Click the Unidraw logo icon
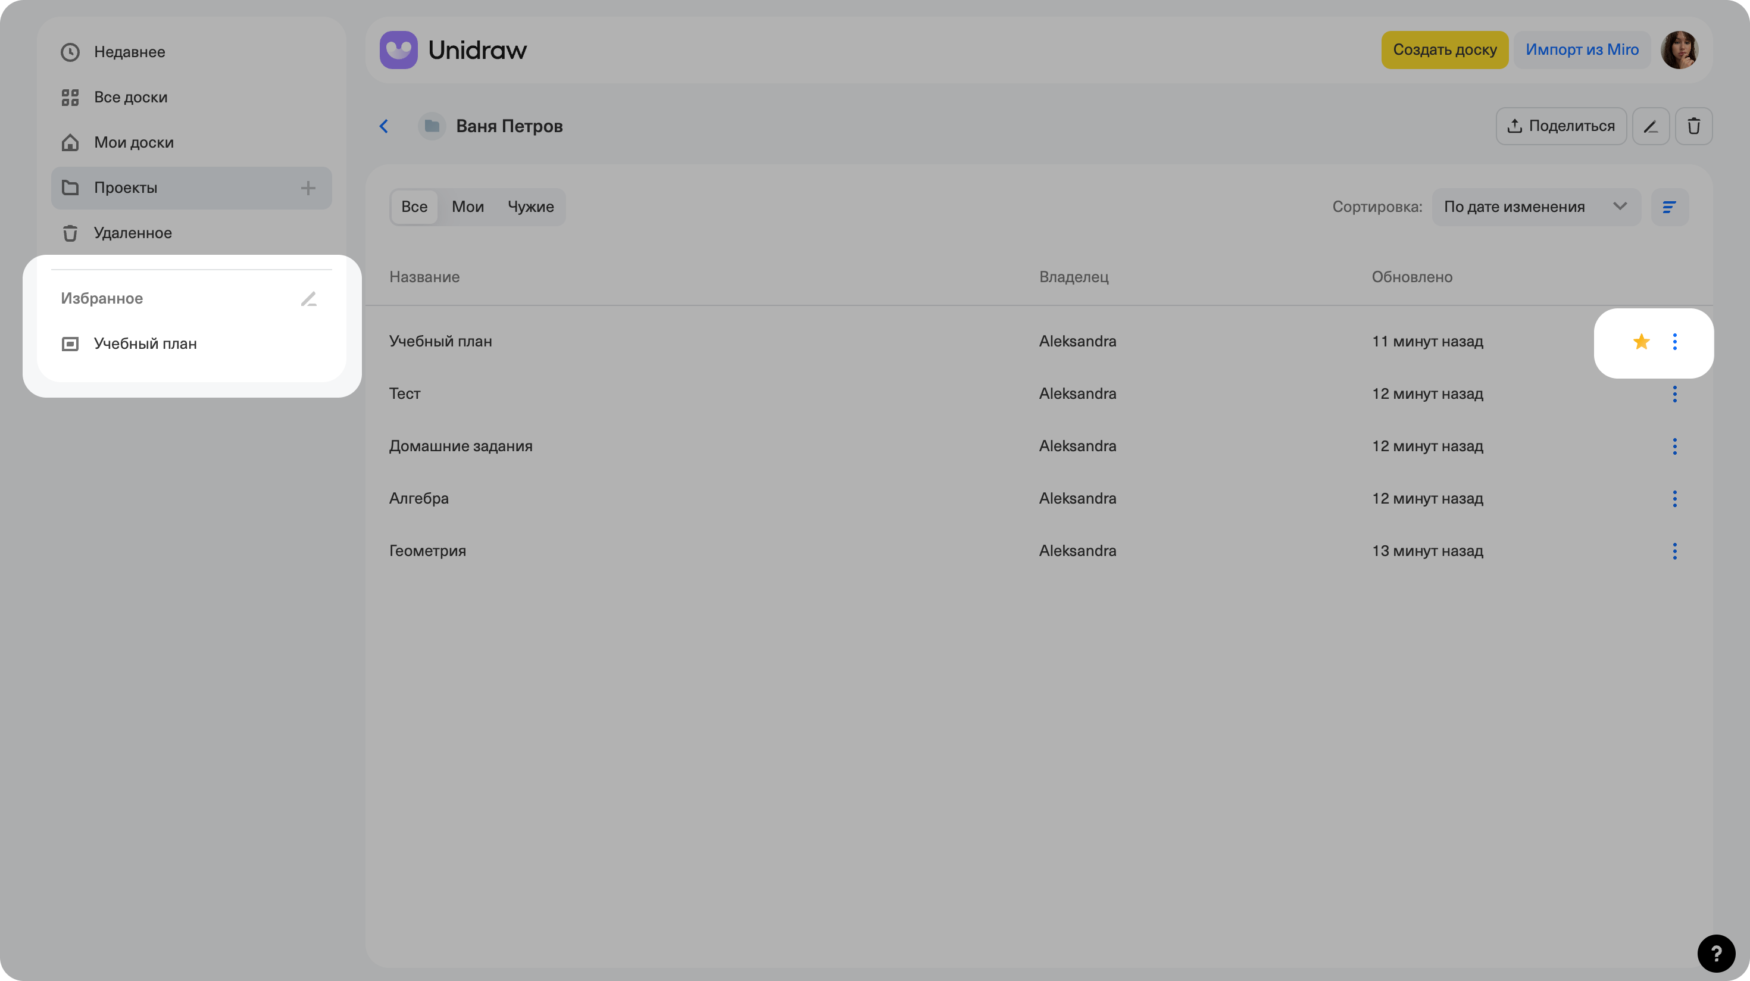1750x981 pixels. coord(399,50)
